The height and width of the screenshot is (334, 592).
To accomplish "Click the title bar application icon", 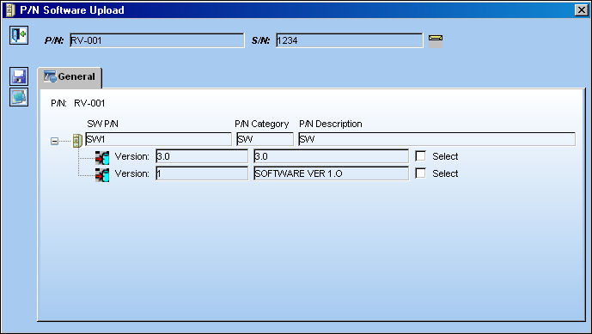I will click(10, 10).
